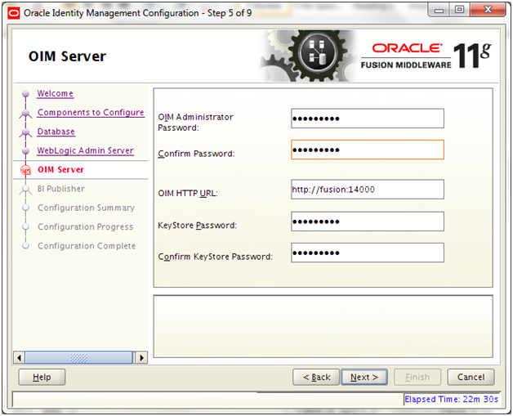The width and height of the screenshot is (513, 416).
Task: Click the BI Publisher step node icon
Action: [25, 190]
